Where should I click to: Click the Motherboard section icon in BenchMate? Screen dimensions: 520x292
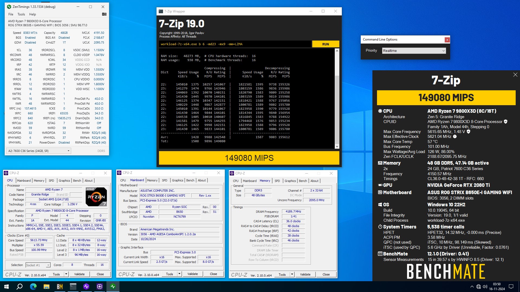(380, 193)
